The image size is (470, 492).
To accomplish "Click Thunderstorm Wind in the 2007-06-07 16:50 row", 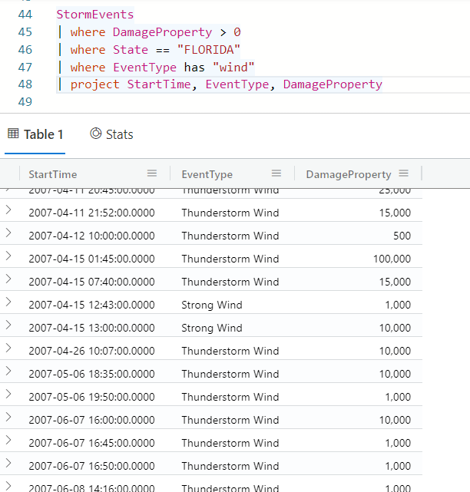I will 230,466.
